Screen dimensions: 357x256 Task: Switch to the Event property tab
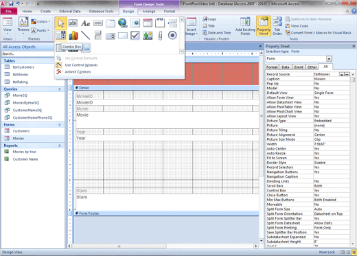tap(299, 67)
